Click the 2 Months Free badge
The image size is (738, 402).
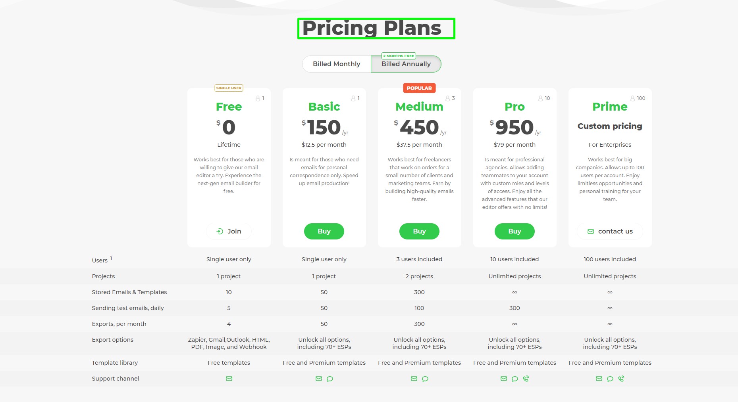(x=399, y=56)
